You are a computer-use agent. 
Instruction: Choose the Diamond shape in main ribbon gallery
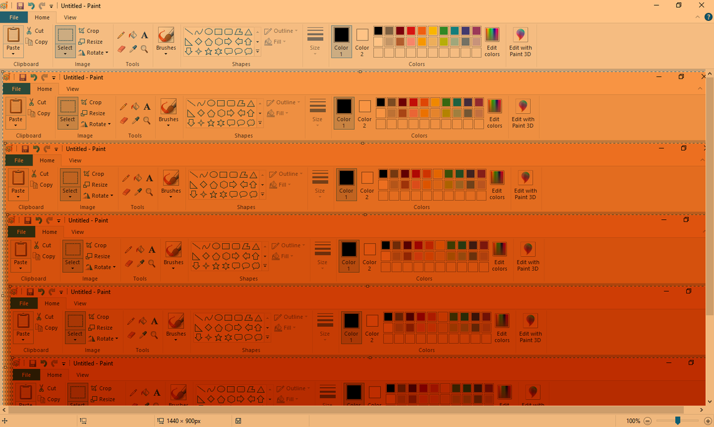click(198, 42)
